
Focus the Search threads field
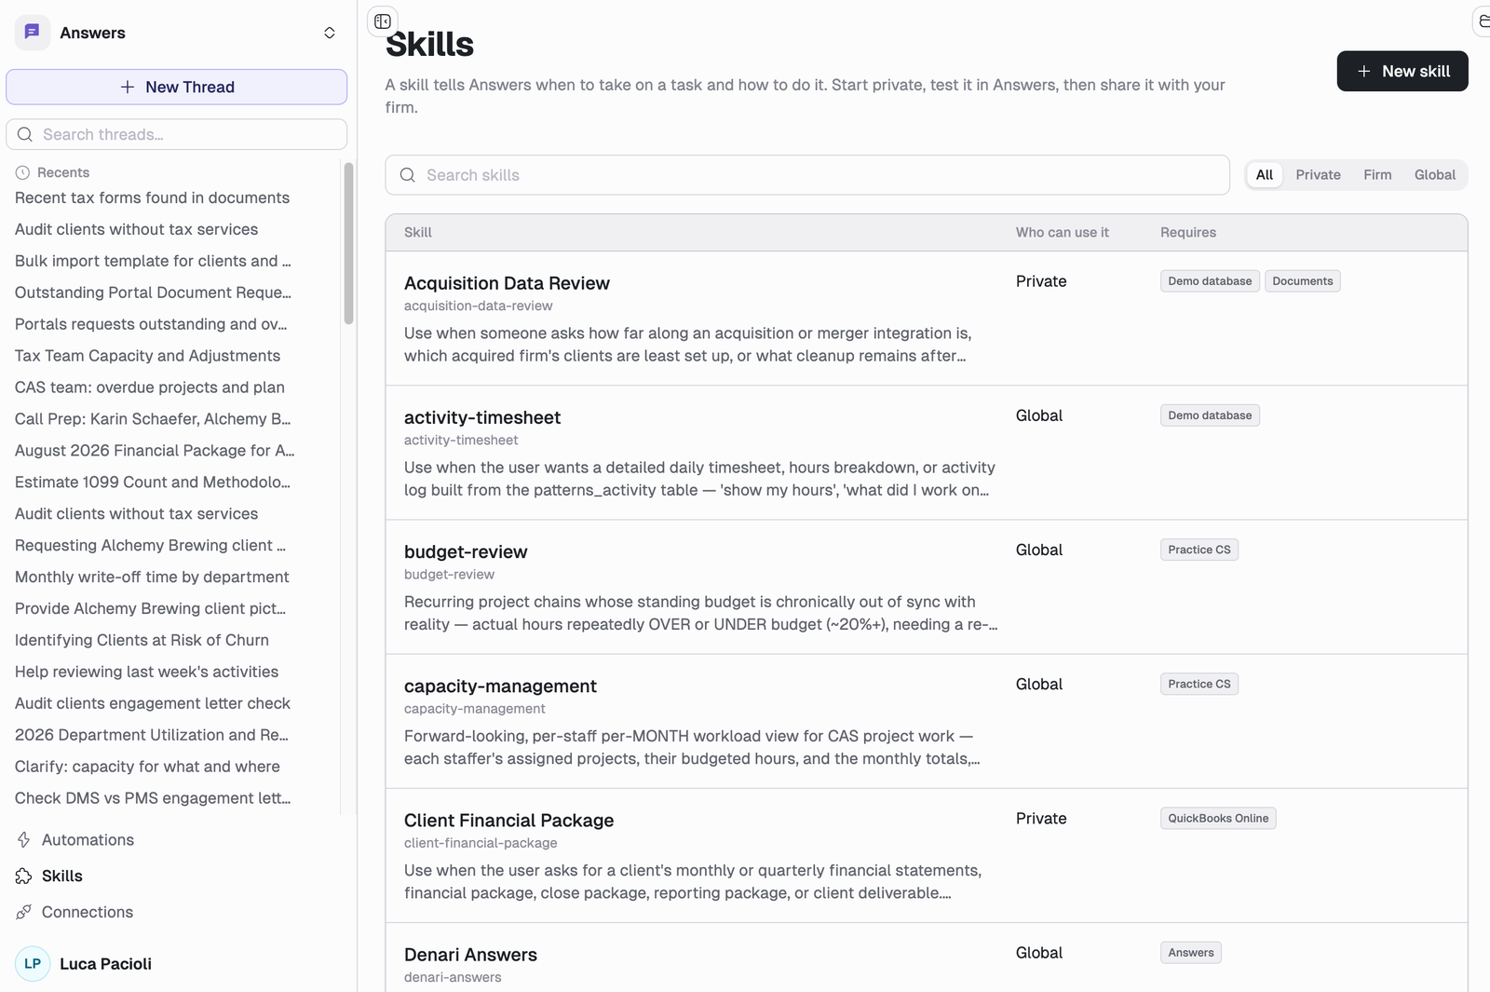click(177, 134)
